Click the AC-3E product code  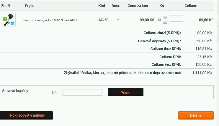103,20
